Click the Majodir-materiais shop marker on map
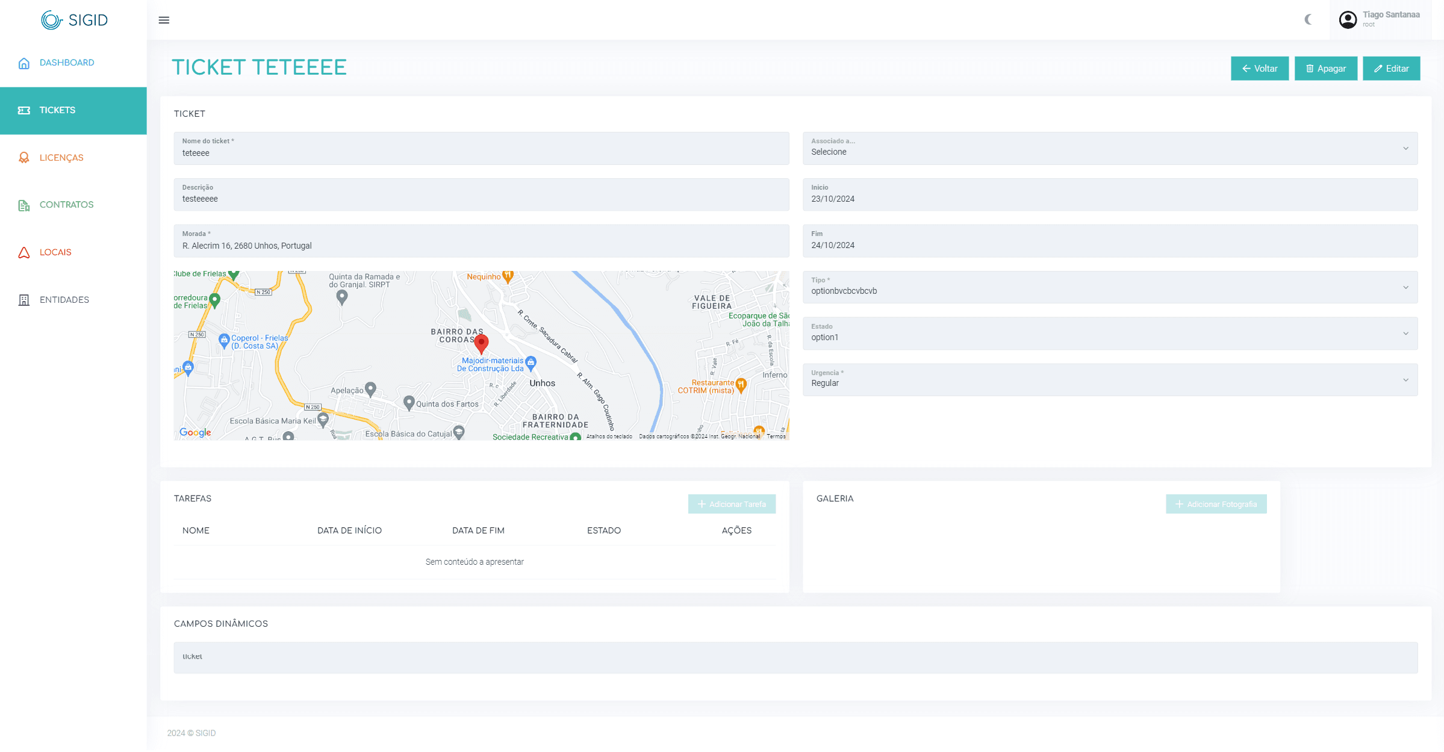 [x=531, y=362]
